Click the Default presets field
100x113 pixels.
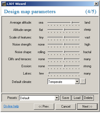coord(39,98)
